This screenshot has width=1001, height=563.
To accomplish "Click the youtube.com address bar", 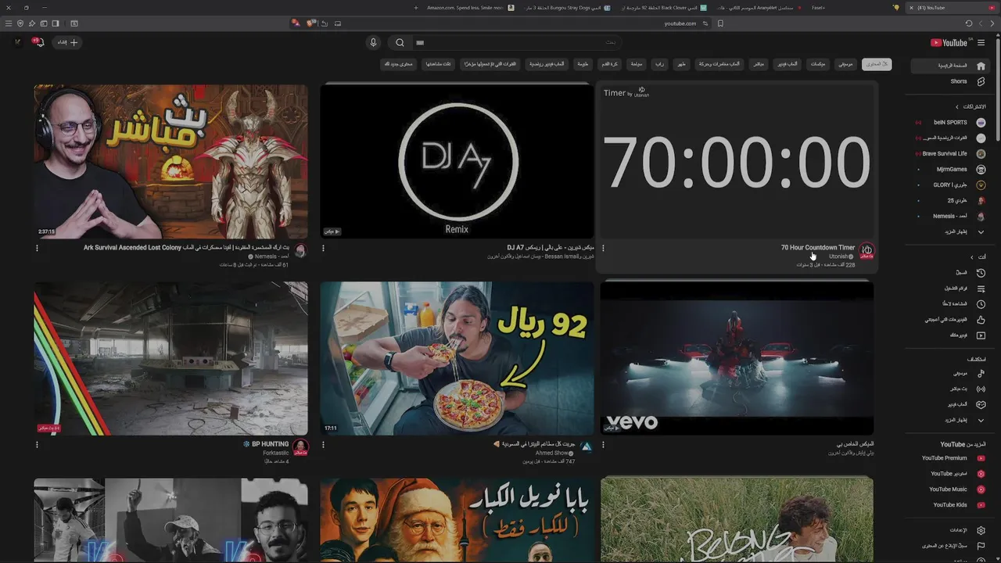I will tap(680, 23).
